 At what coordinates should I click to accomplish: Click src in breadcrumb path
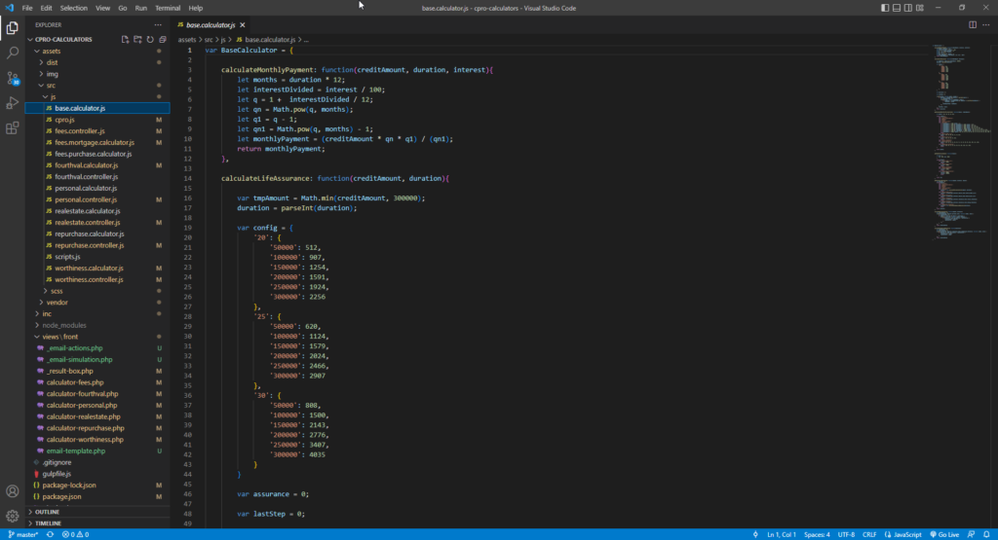point(209,39)
